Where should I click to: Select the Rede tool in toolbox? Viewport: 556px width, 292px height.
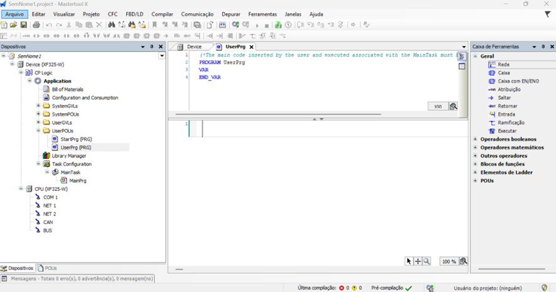point(503,65)
